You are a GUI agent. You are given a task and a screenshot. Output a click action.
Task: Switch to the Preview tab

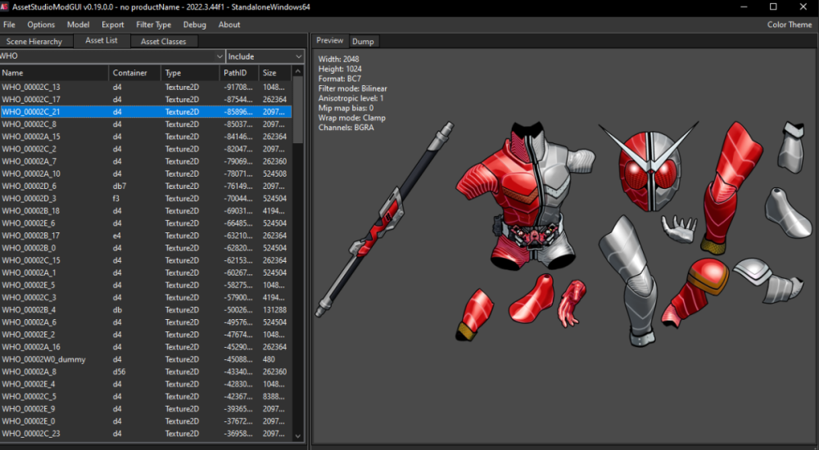pos(329,40)
